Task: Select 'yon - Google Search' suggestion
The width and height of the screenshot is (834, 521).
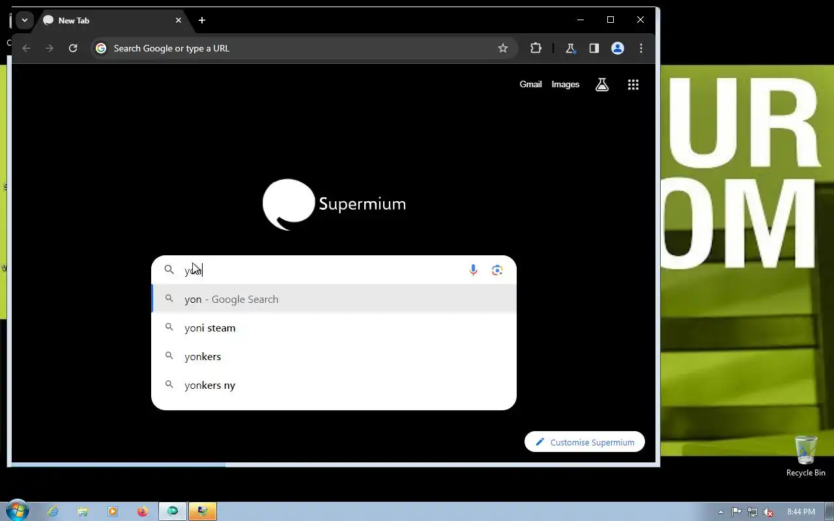Action: [x=334, y=299]
